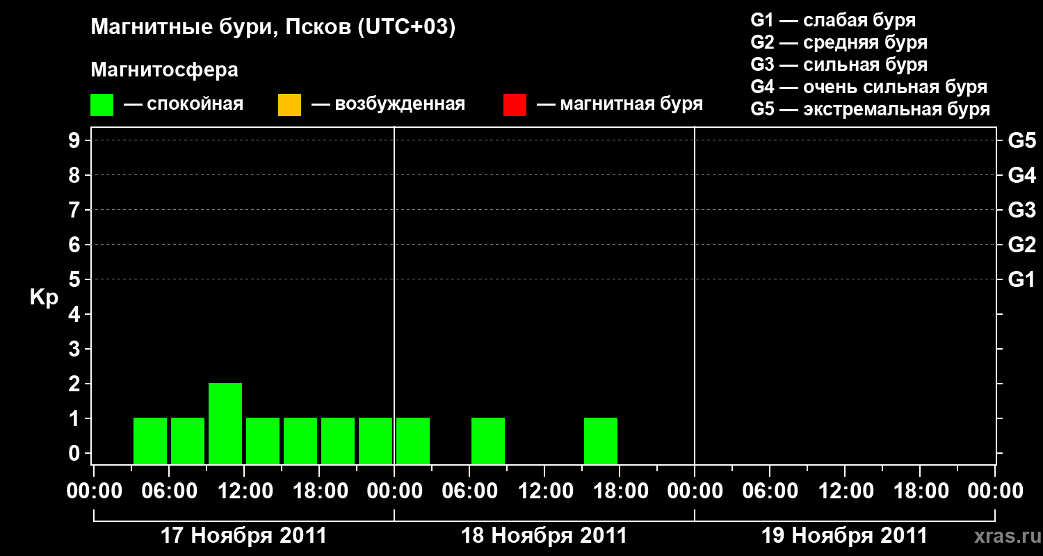
Task: Click the 17 Ноября 21:00–00:00 green bar
Action: (x=375, y=441)
